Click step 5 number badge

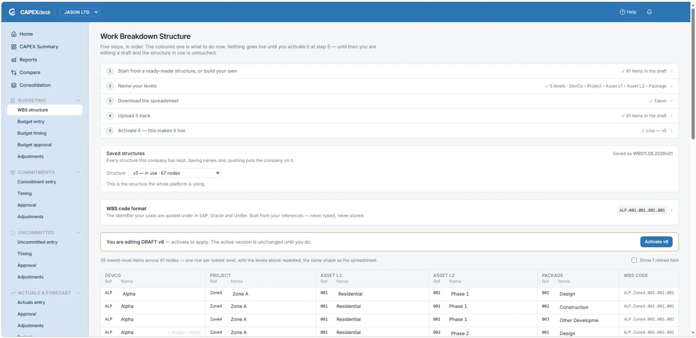(x=110, y=131)
